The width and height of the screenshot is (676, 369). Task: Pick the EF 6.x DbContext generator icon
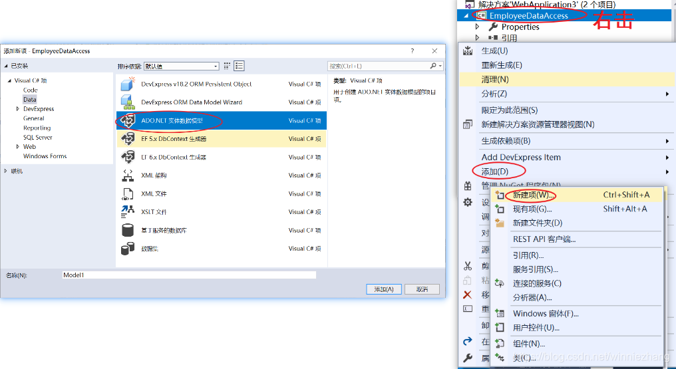click(128, 157)
